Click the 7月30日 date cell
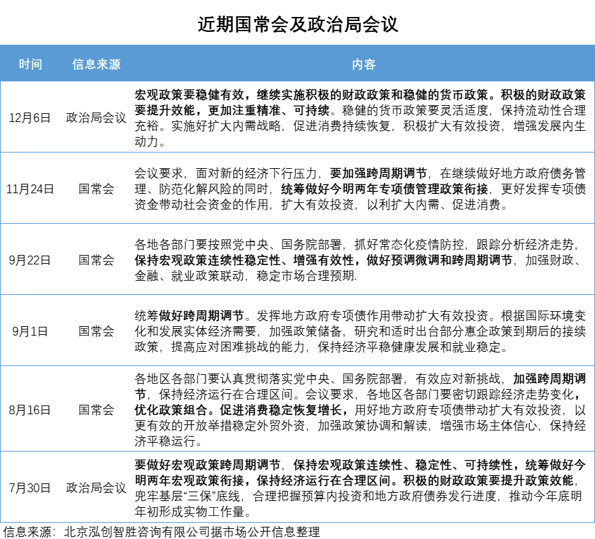 31,487
